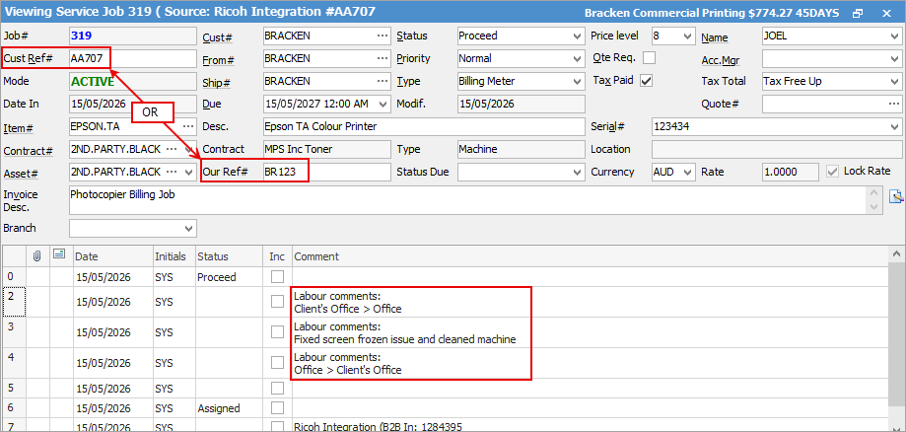Image resolution: width=906 pixels, height=432 pixels.
Task: Select row 0 header in the log grid
Action: pyautogui.click(x=15, y=277)
